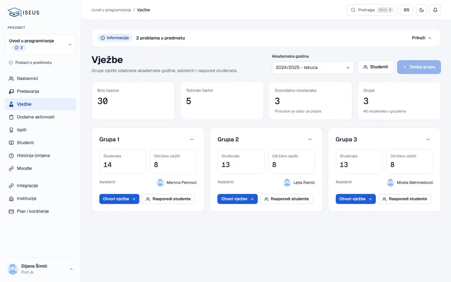Open Dodatne aktivnosti
Screen dimensions: 451x282
click(41, 117)
